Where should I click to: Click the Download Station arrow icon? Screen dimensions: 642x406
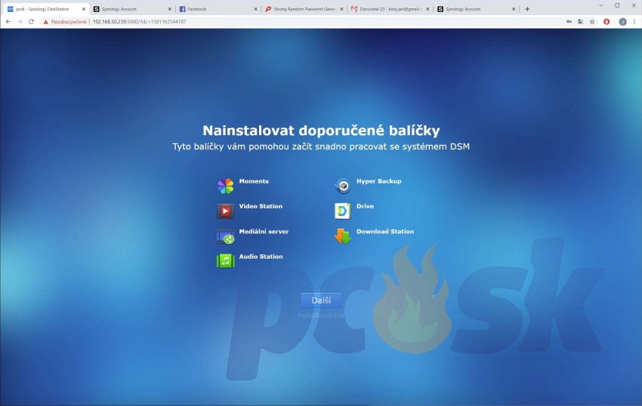point(342,236)
